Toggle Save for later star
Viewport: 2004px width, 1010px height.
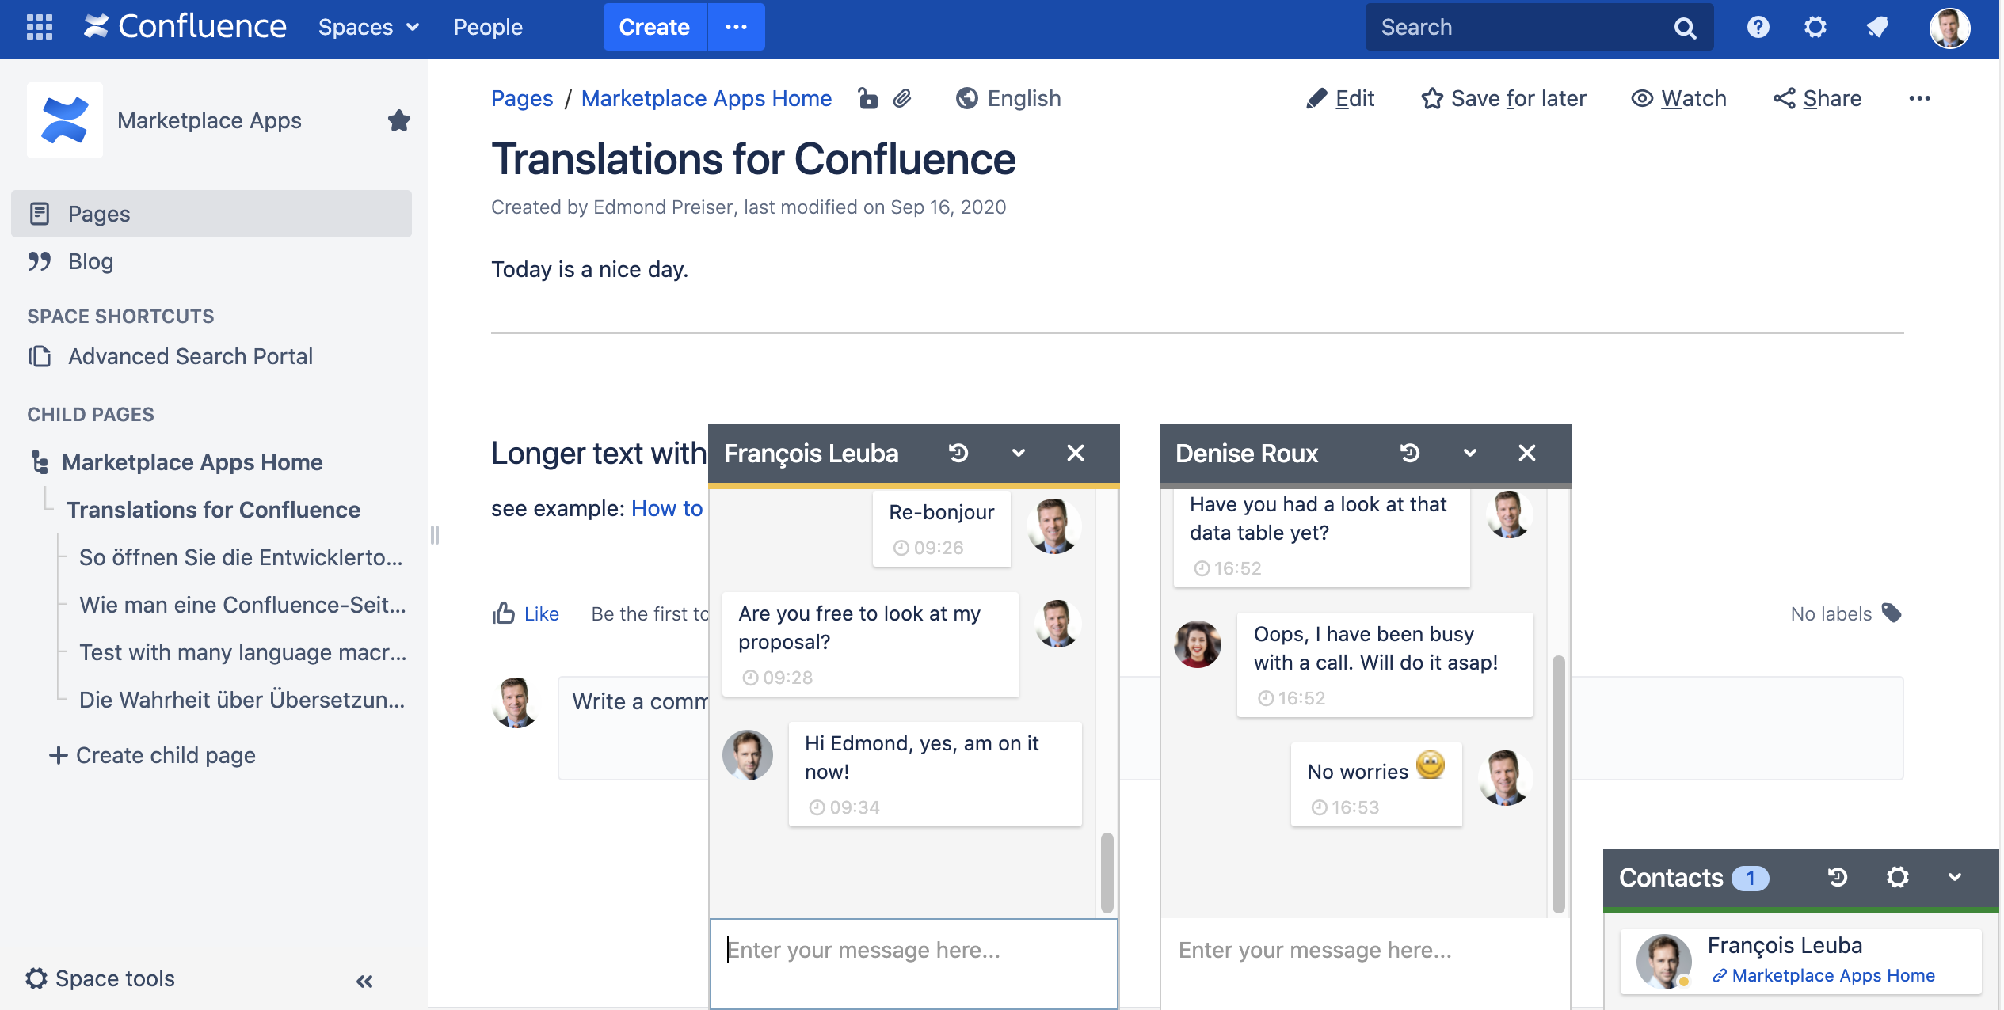tap(1432, 98)
